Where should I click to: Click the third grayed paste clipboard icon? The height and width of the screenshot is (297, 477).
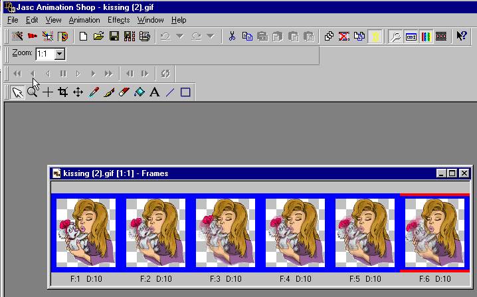point(293,37)
